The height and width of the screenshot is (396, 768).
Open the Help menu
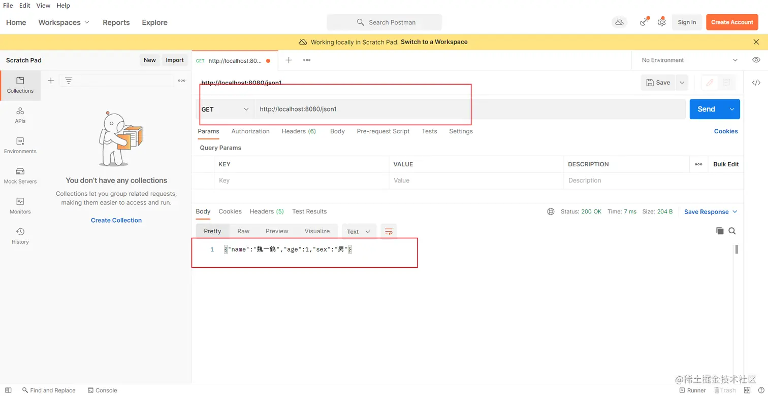point(63,6)
